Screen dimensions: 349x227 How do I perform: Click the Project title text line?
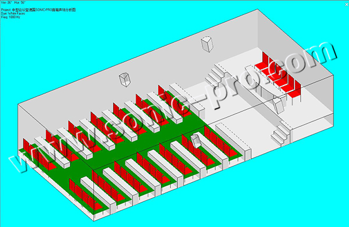click(38, 10)
